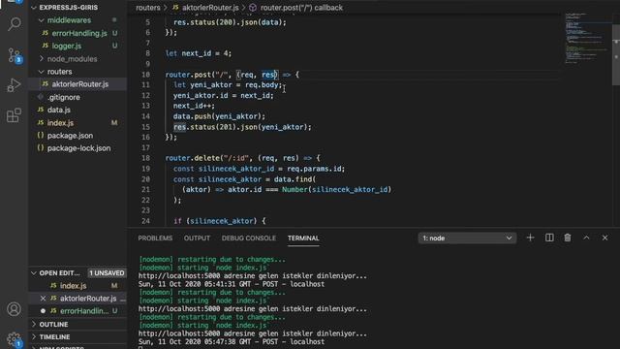Screen dimensions: 620x349
Task: Click 'next_id++;' code line
Action: [194, 106]
